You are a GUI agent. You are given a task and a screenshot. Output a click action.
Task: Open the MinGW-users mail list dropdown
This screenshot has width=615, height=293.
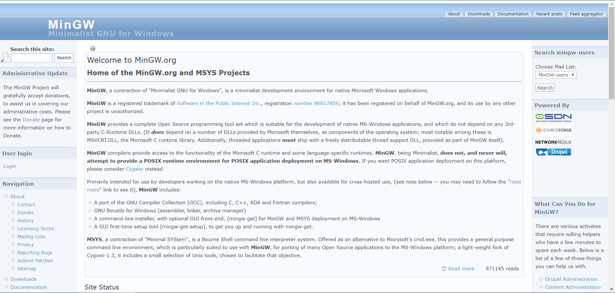click(556, 75)
